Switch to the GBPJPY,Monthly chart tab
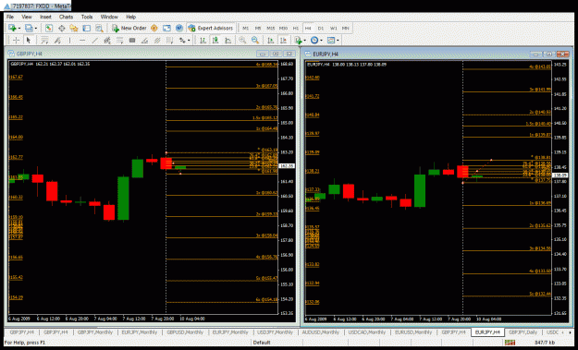The width and height of the screenshot is (578, 350). tap(95, 332)
